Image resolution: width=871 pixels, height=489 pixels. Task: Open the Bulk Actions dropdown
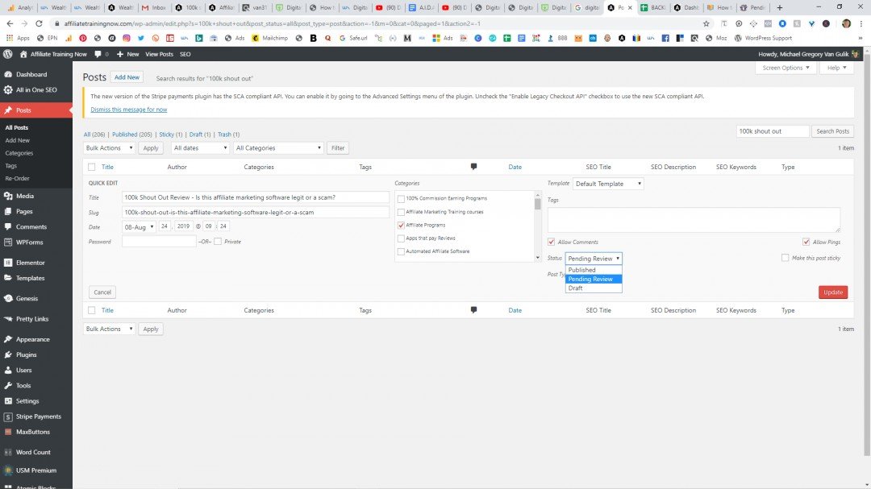point(107,147)
